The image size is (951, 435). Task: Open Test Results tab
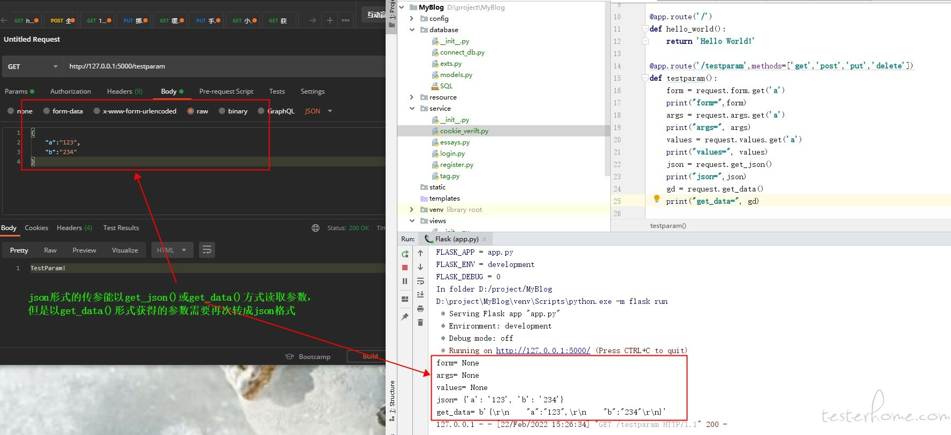click(x=121, y=228)
